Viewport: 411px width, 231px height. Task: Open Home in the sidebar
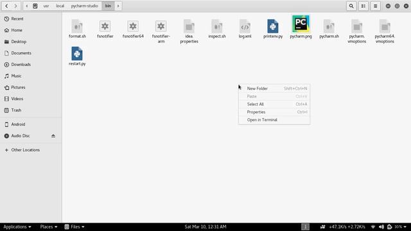point(31,30)
